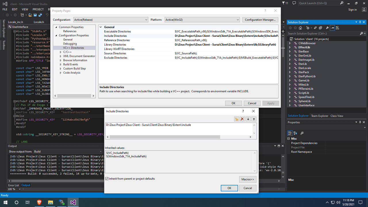Click the Include Directories horizontal scrollbar

click(165, 137)
